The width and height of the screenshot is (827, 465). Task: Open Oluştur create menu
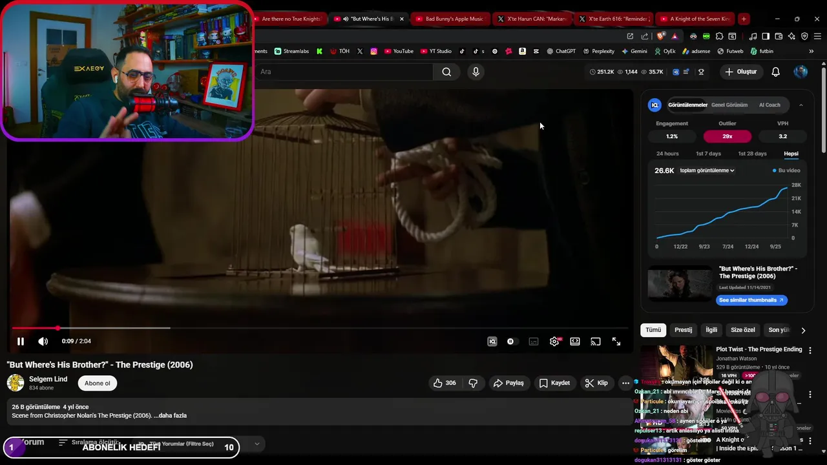tap(740, 72)
